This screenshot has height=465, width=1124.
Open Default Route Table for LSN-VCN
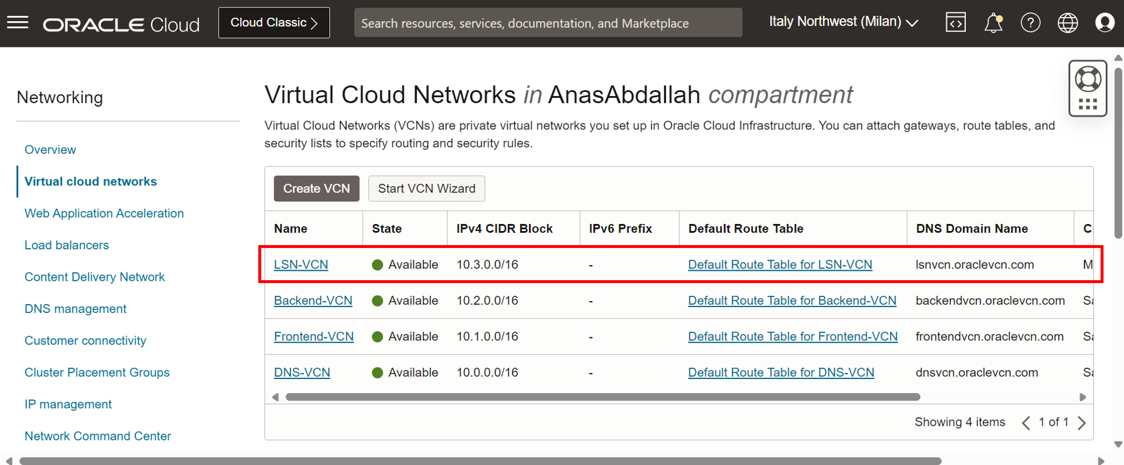coord(780,264)
